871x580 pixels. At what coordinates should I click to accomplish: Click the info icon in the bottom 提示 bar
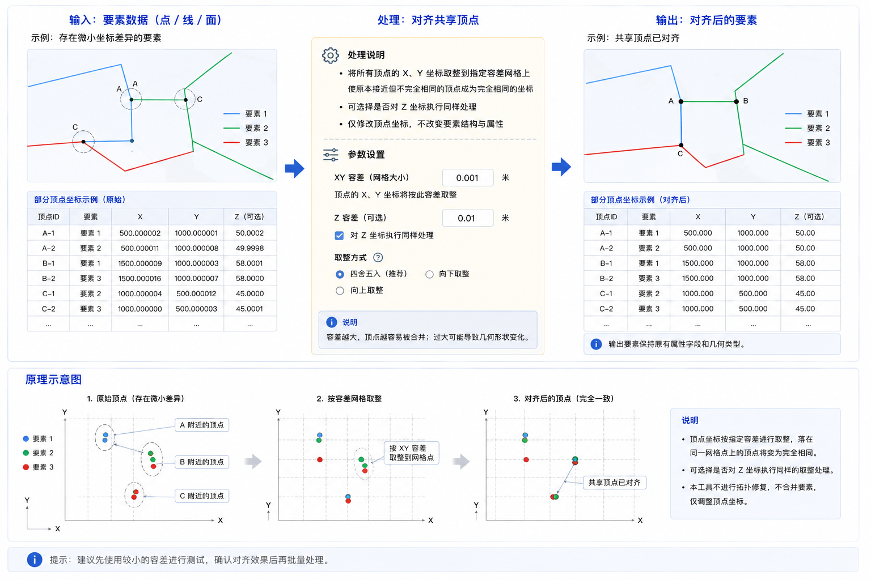(x=35, y=560)
